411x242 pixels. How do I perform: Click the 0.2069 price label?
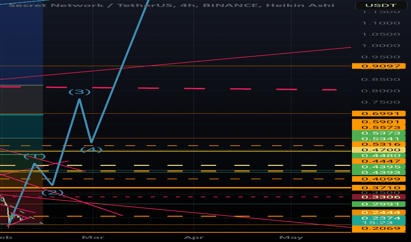[379, 228]
